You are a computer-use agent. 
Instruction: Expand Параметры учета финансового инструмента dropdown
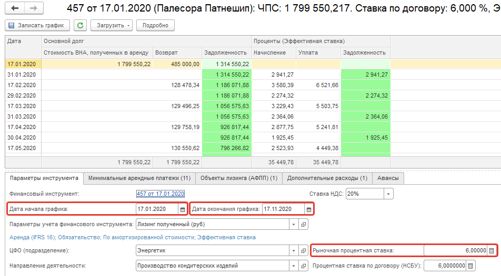tap(294, 225)
